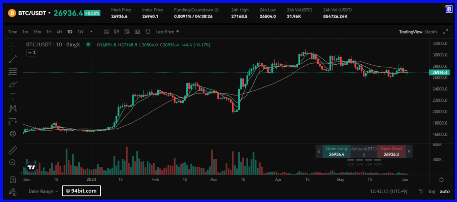Toggle percent scale on price axis
The height and width of the screenshot is (202, 457).
click(x=421, y=191)
